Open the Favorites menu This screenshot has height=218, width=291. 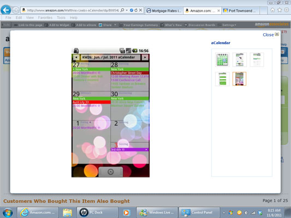click(x=45, y=17)
